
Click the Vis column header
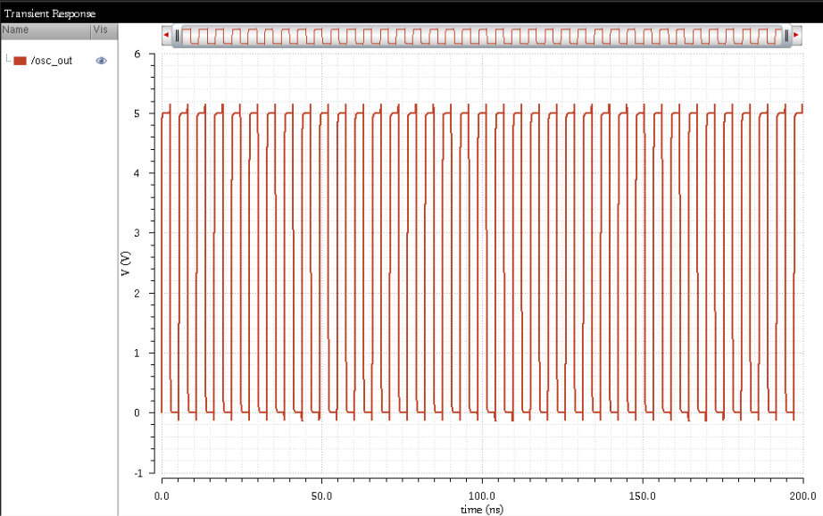[101, 29]
